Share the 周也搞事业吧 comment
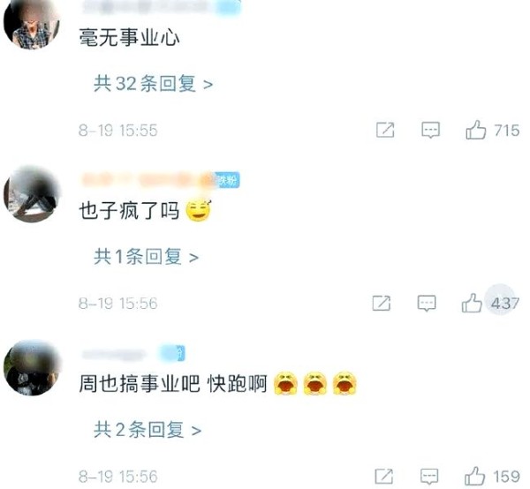Screen dimensions: 530x489 (384, 476)
